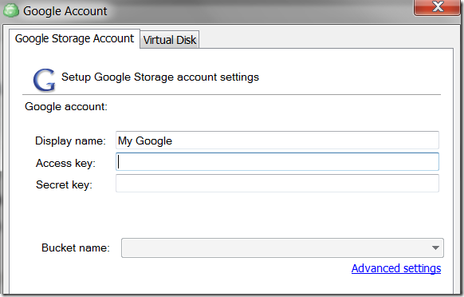Open the Advanced settings link
The width and height of the screenshot is (464, 297).
click(396, 268)
